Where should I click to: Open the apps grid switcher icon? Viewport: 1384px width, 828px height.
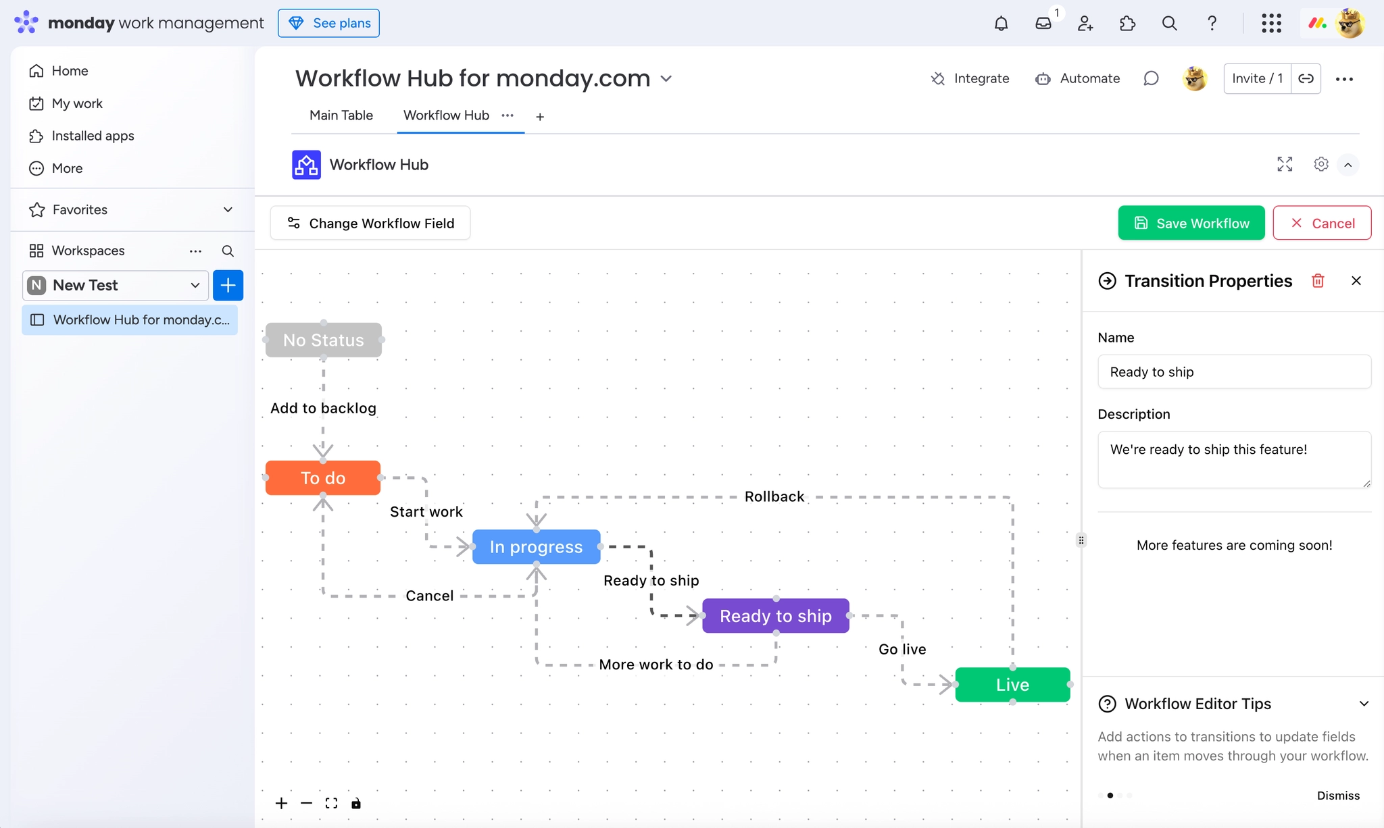click(x=1272, y=23)
